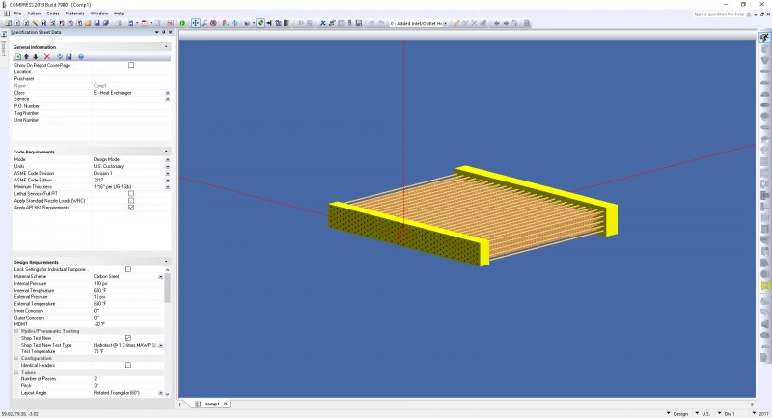Click the red X delete icon in General Information
The width and height of the screenshot is (772, 418).
tap(47, 56)
